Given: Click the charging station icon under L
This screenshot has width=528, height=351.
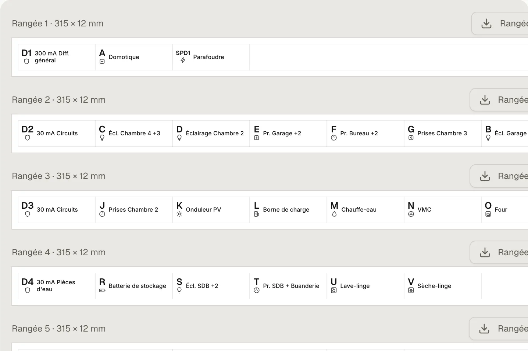Looking at the screenshot, I should 257,214.
